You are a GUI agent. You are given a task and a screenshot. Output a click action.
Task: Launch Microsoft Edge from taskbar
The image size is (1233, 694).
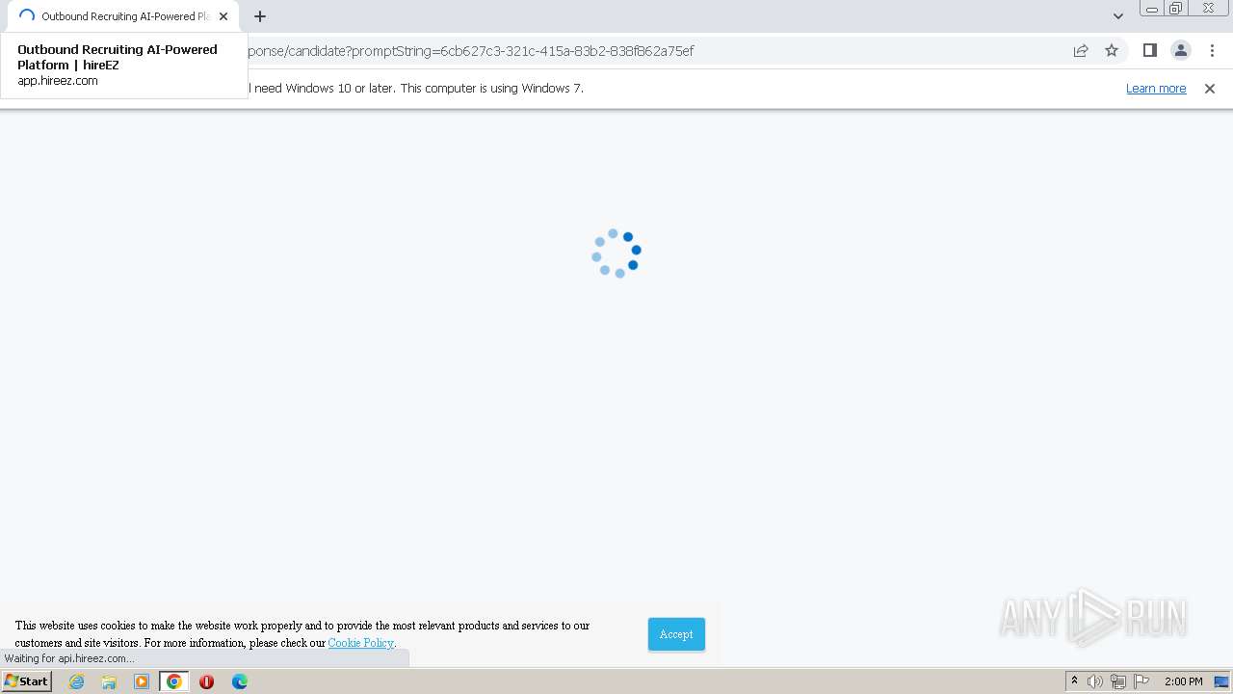click(x=239, y=681)
